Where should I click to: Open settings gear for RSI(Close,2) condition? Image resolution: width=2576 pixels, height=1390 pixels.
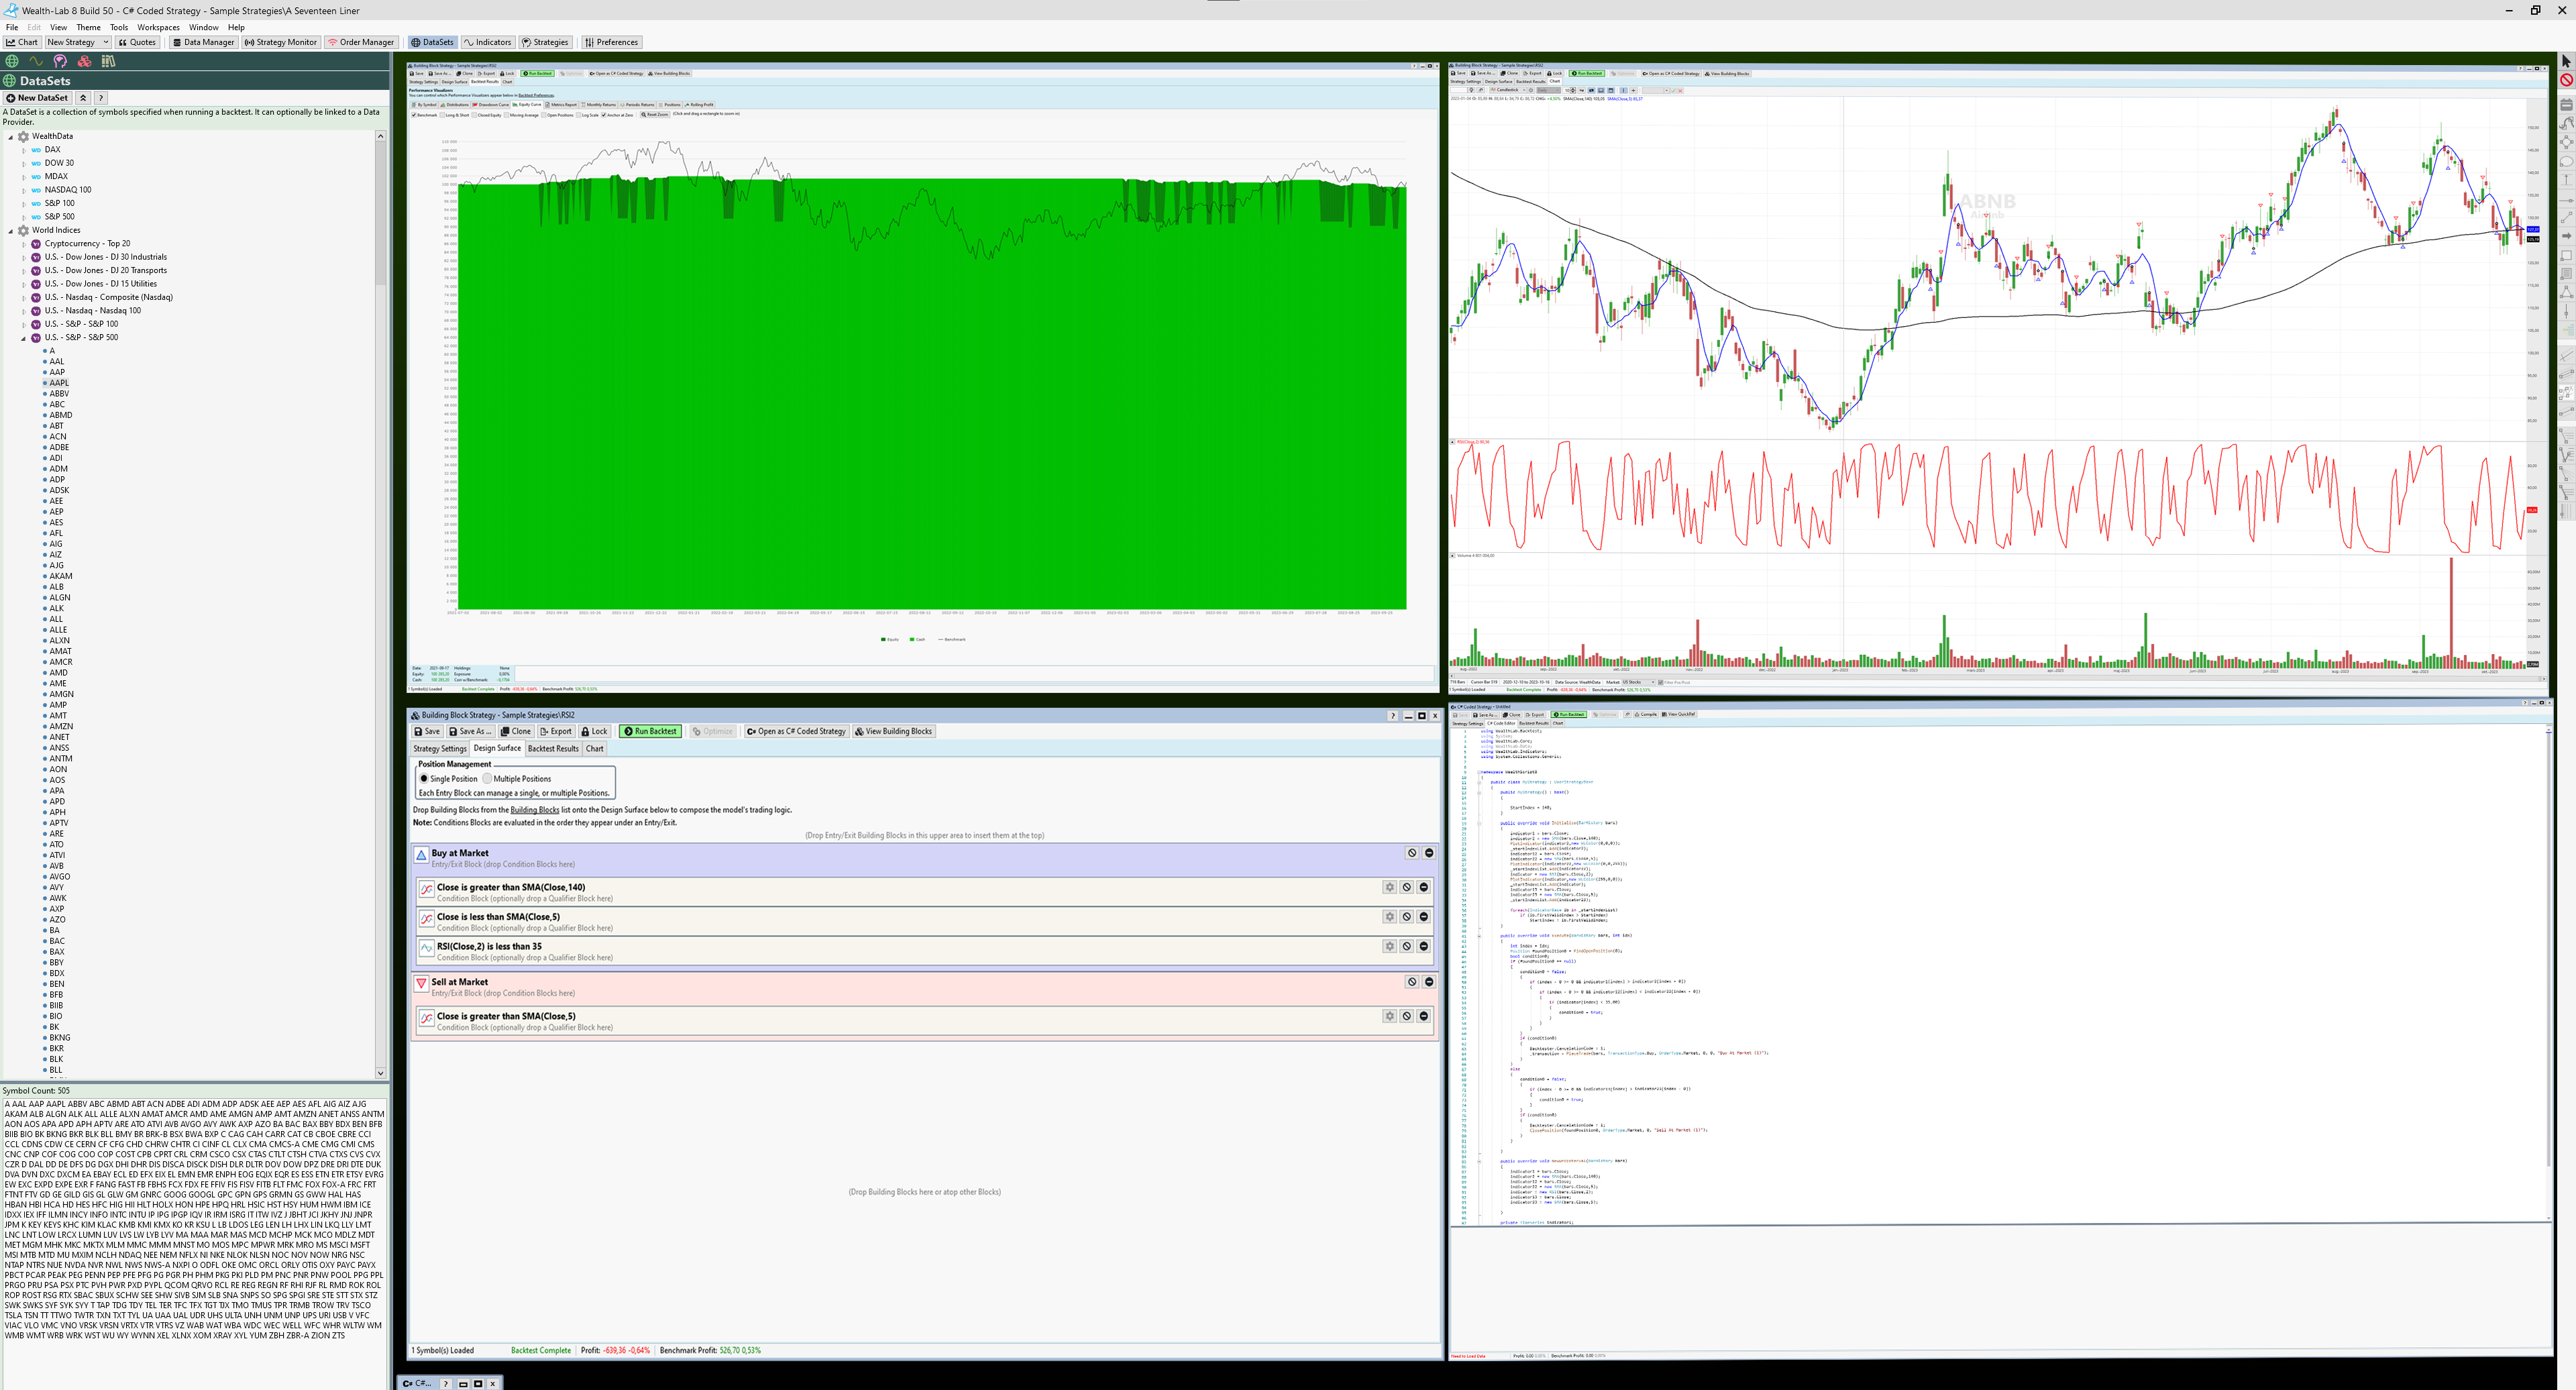coord(1389,946)
